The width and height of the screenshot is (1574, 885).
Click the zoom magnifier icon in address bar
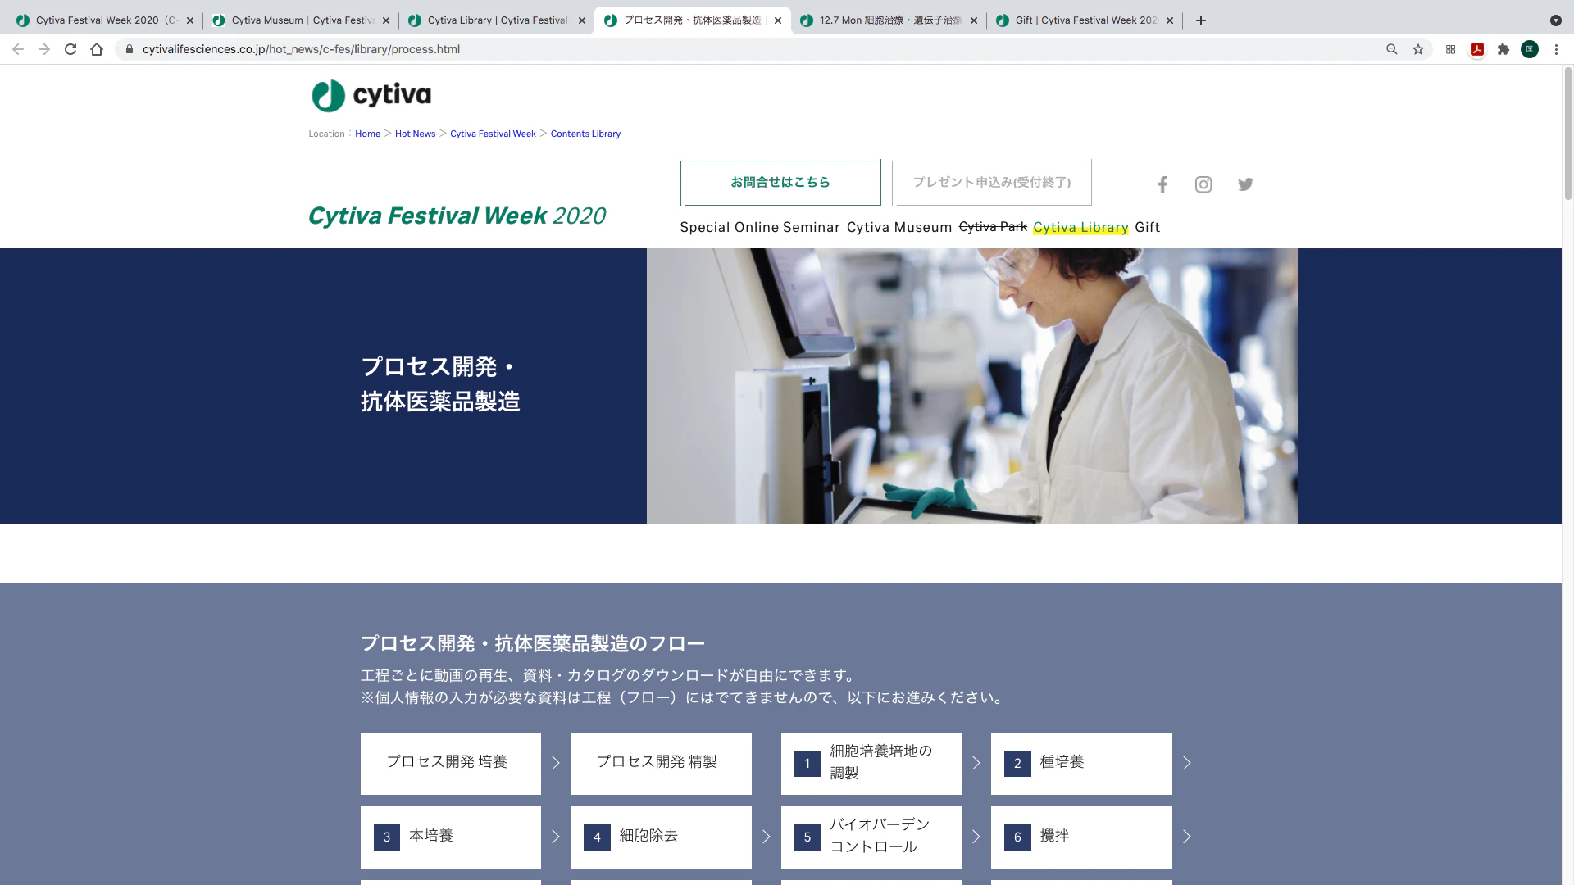[1392, 49]
